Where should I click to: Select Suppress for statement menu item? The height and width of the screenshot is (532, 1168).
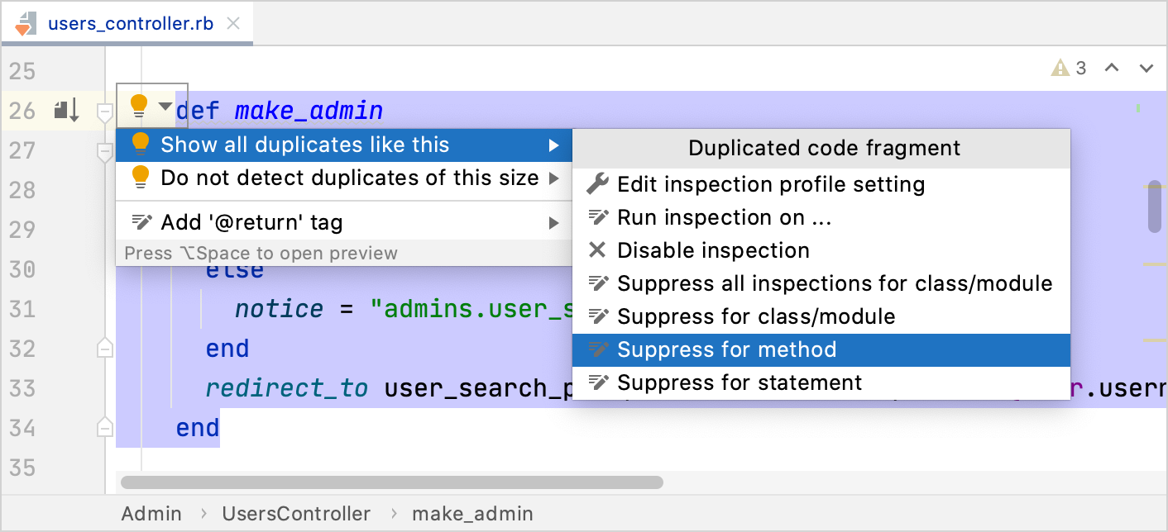click(x=740, y=382)
